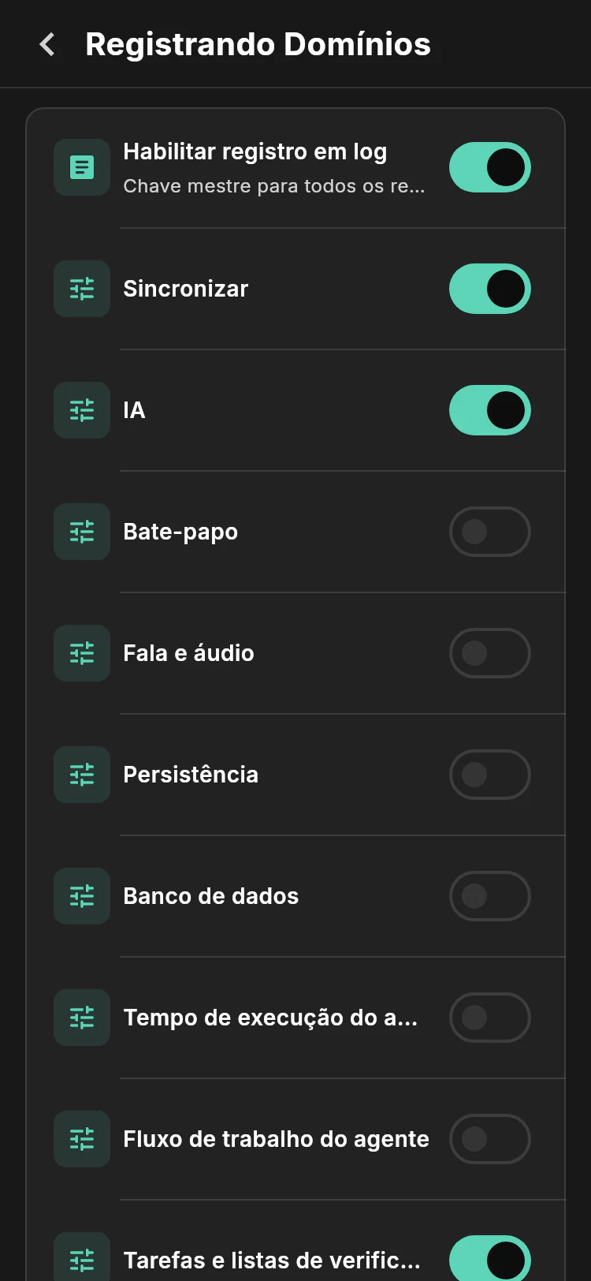Enable the Persistência logging toggle
Viewport: 591px width, 1281px height.
pyautogui.click(x=490, y=775)
